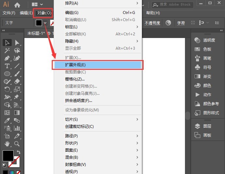This screenshot has height=174, width=225.
Task: Open the 文件(F) menu
Action: pos(9,13)
